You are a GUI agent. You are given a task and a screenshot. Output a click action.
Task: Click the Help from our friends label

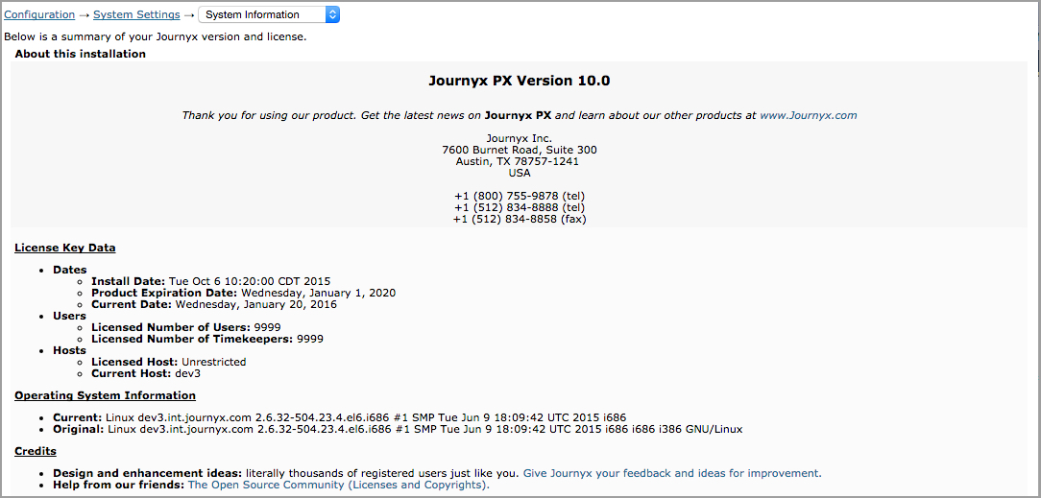point(119,486)
